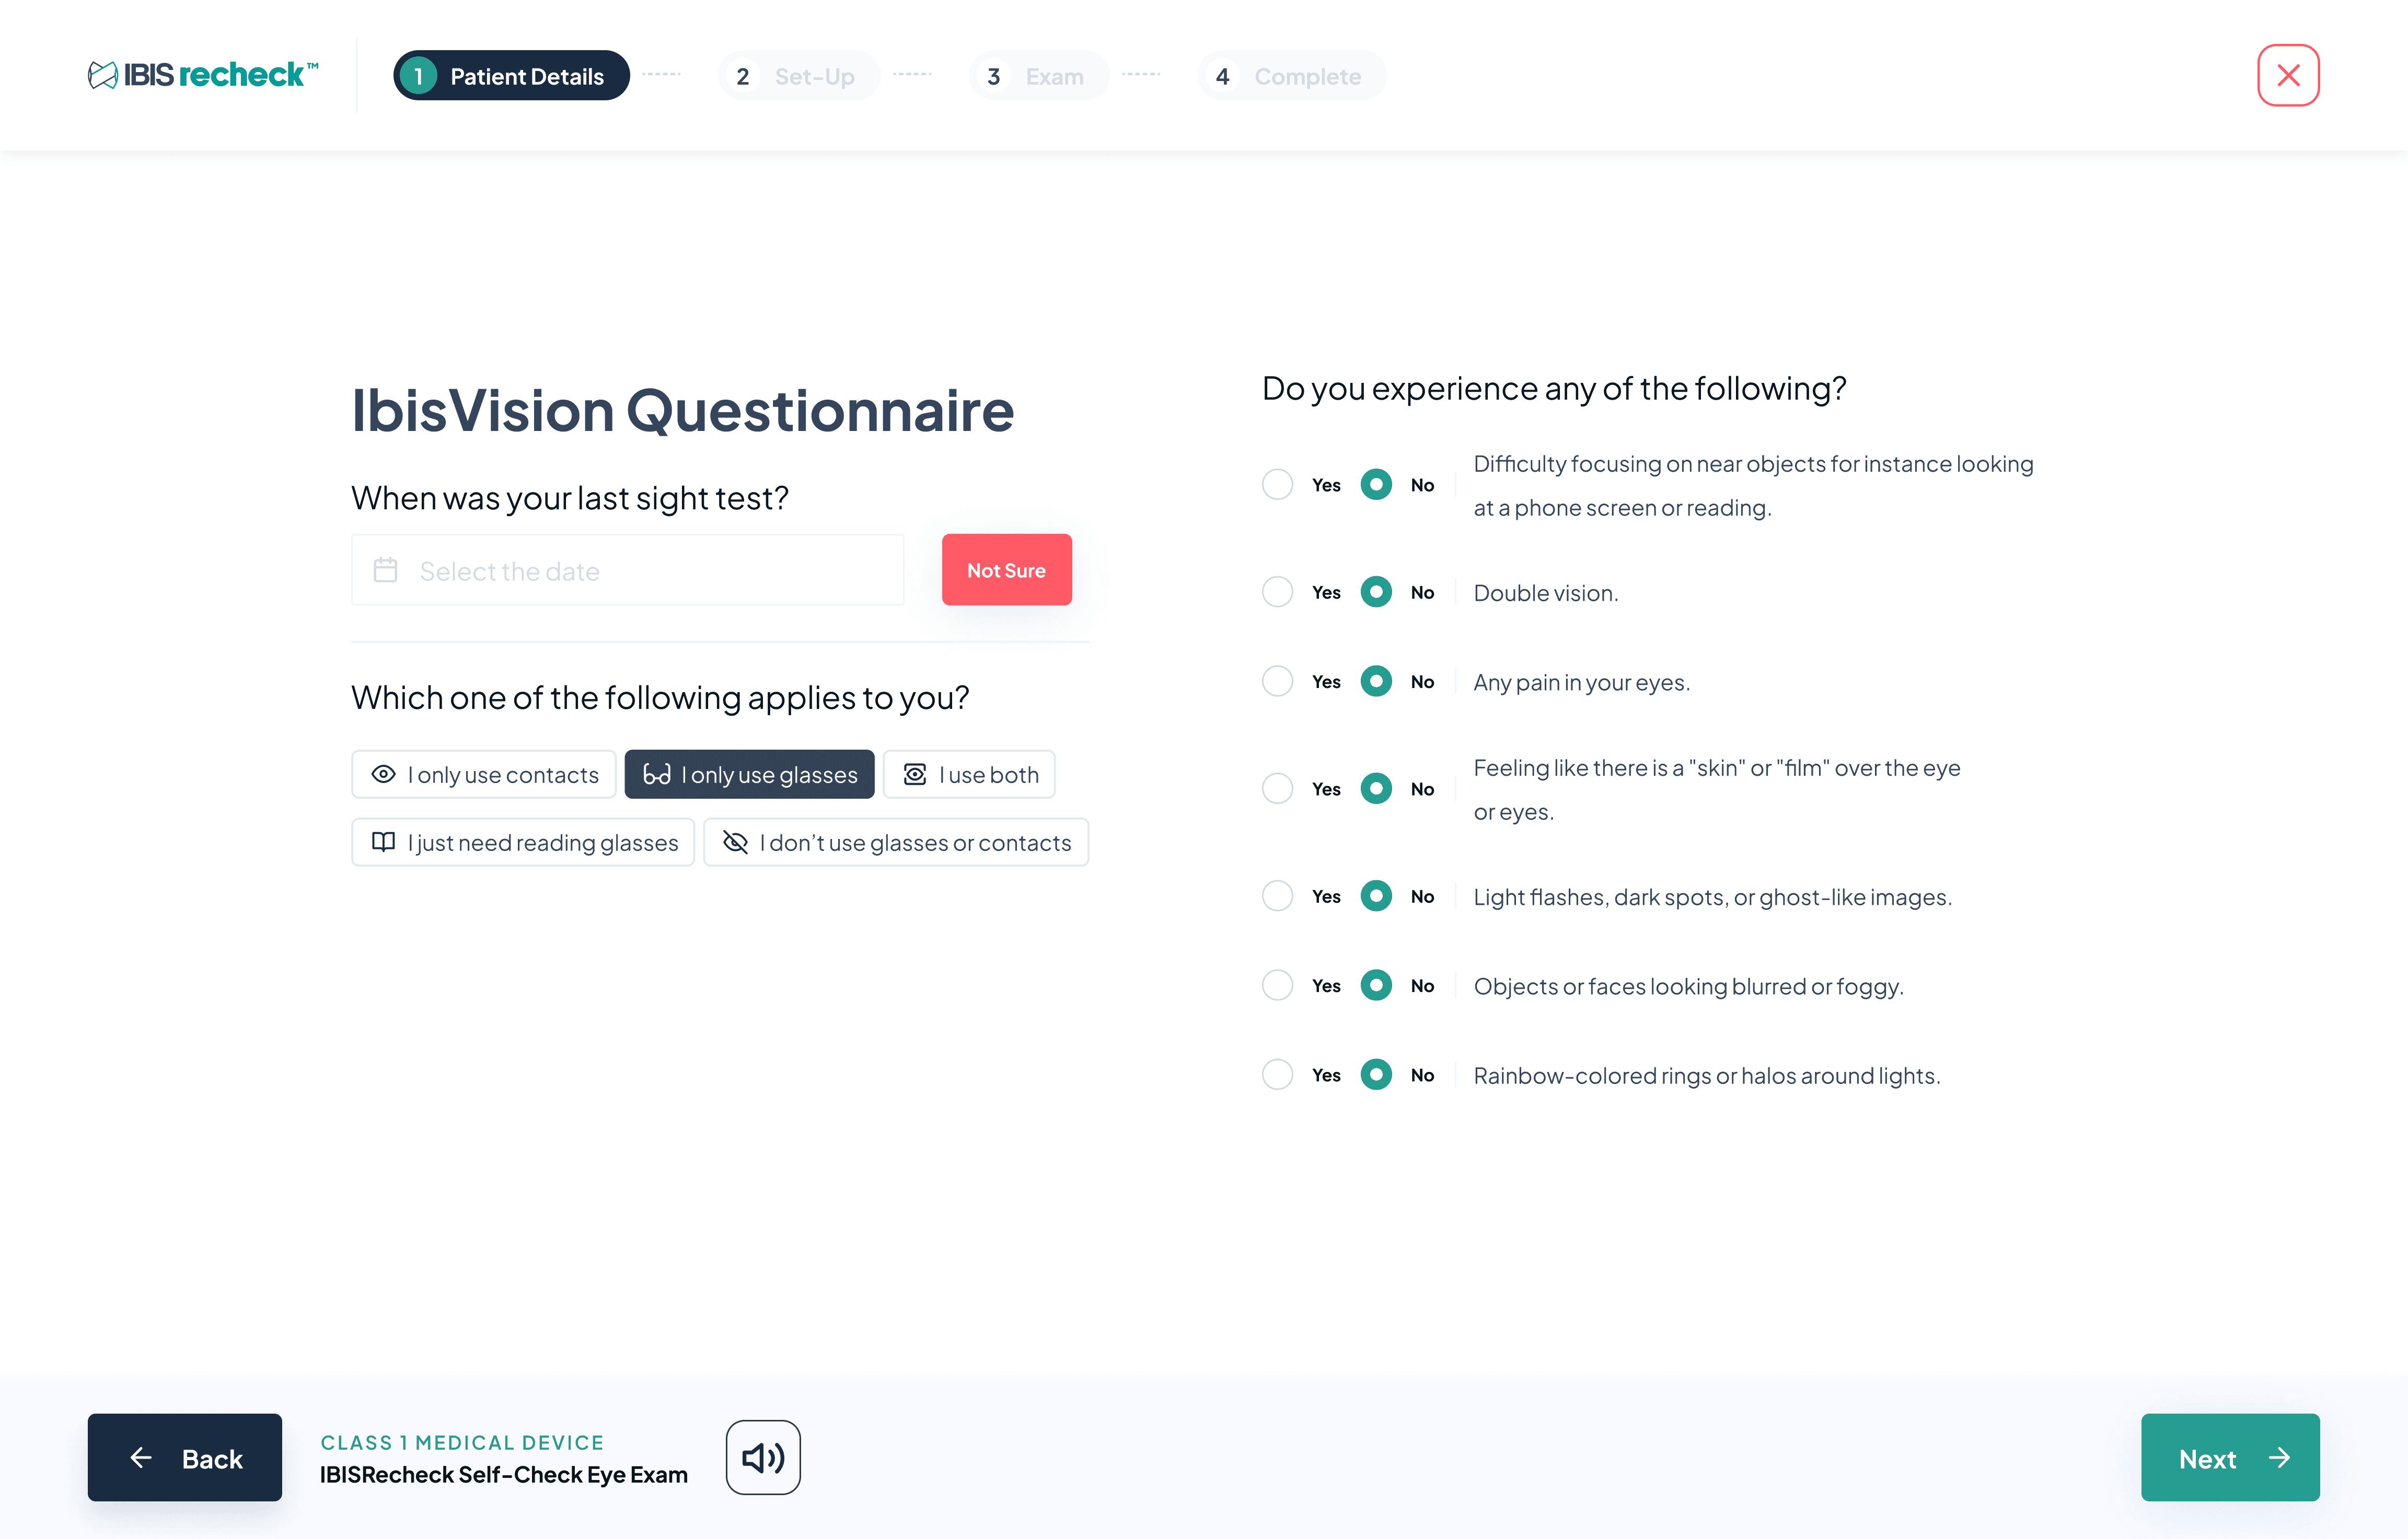Click the lens icon on 'I use both'
The image size is (2408, 1539).
(915, 773)
